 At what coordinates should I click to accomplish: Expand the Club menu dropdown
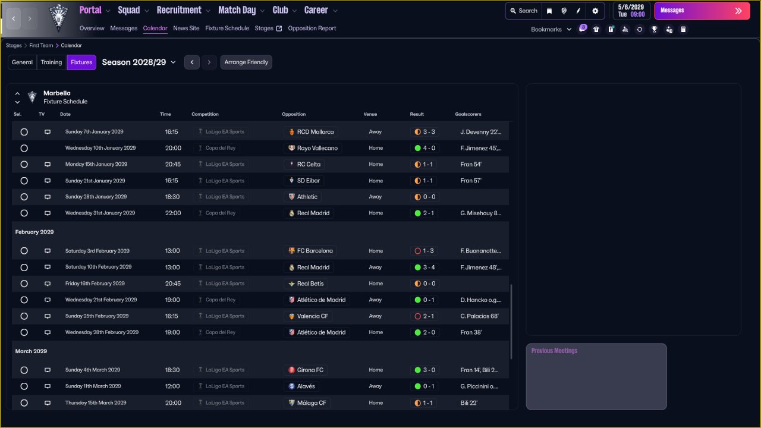[x=294, y=11]
